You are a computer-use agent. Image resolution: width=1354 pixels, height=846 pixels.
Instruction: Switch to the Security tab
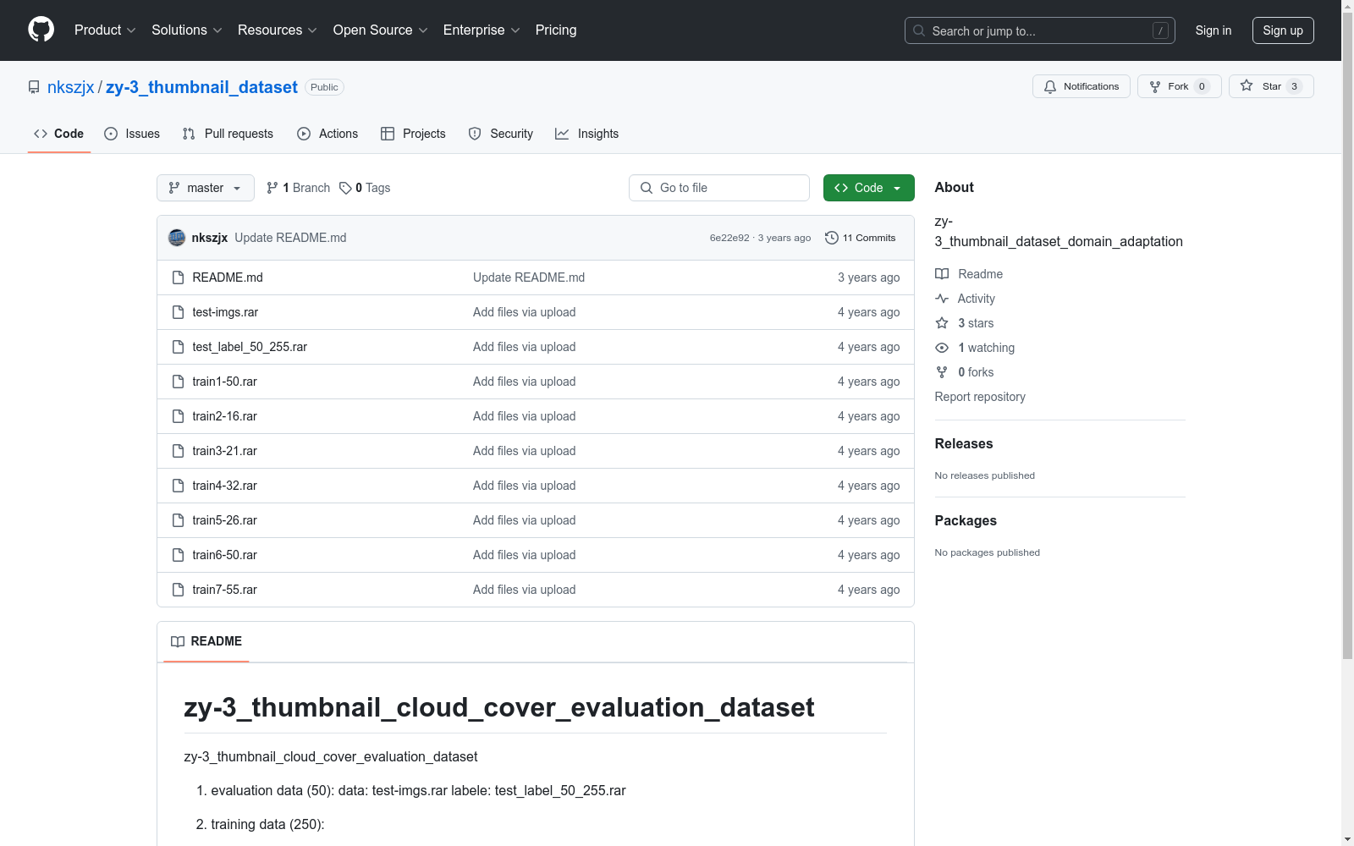(501, 134)
